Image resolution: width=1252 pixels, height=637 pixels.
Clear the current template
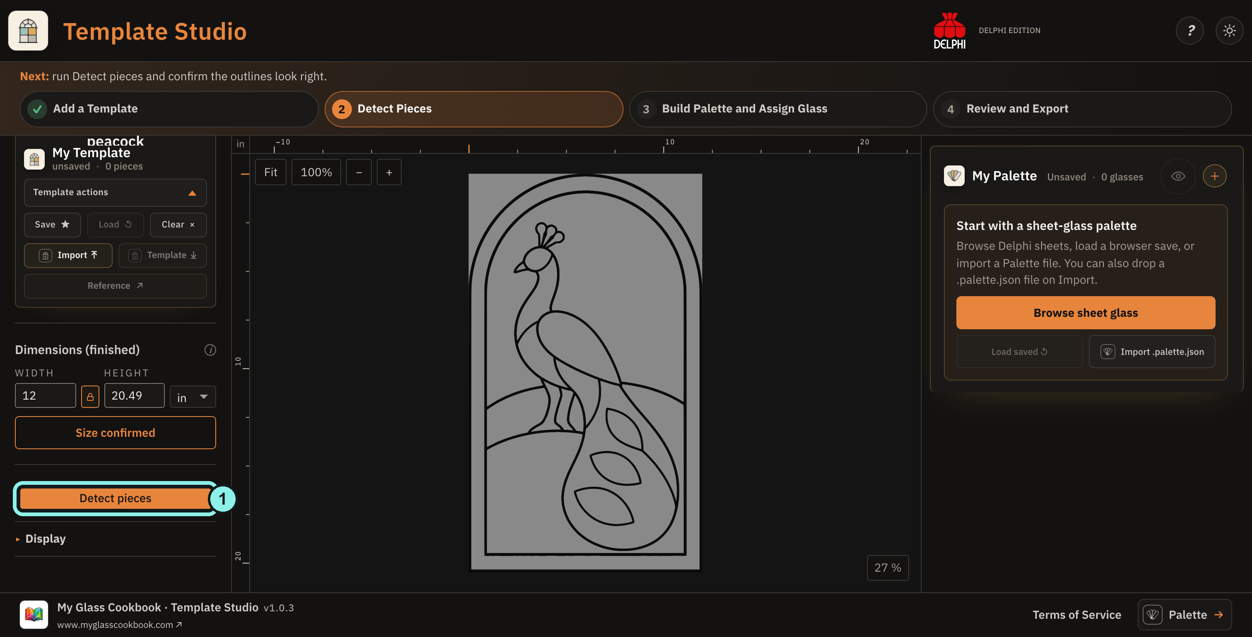[178, 225]
